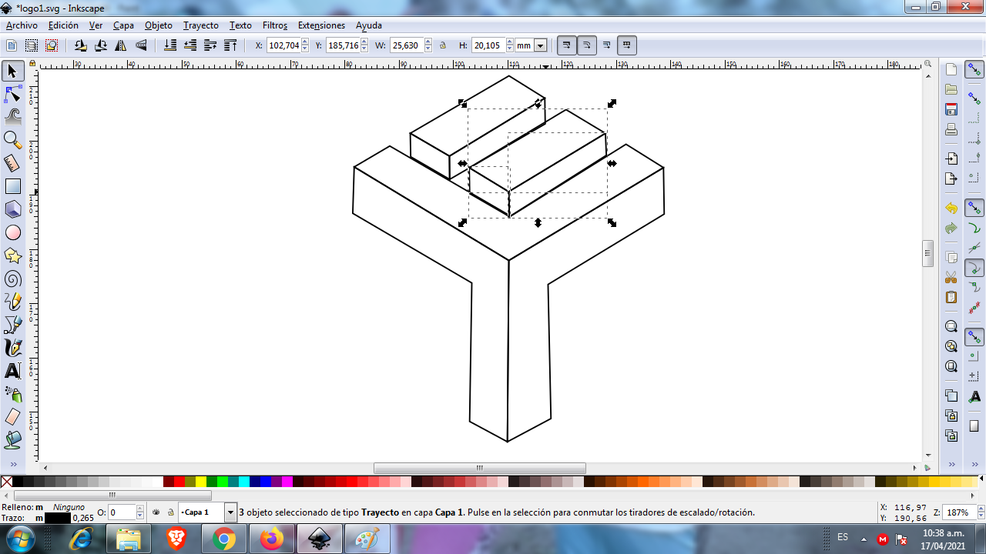Toggle move gradients with object

607,45
